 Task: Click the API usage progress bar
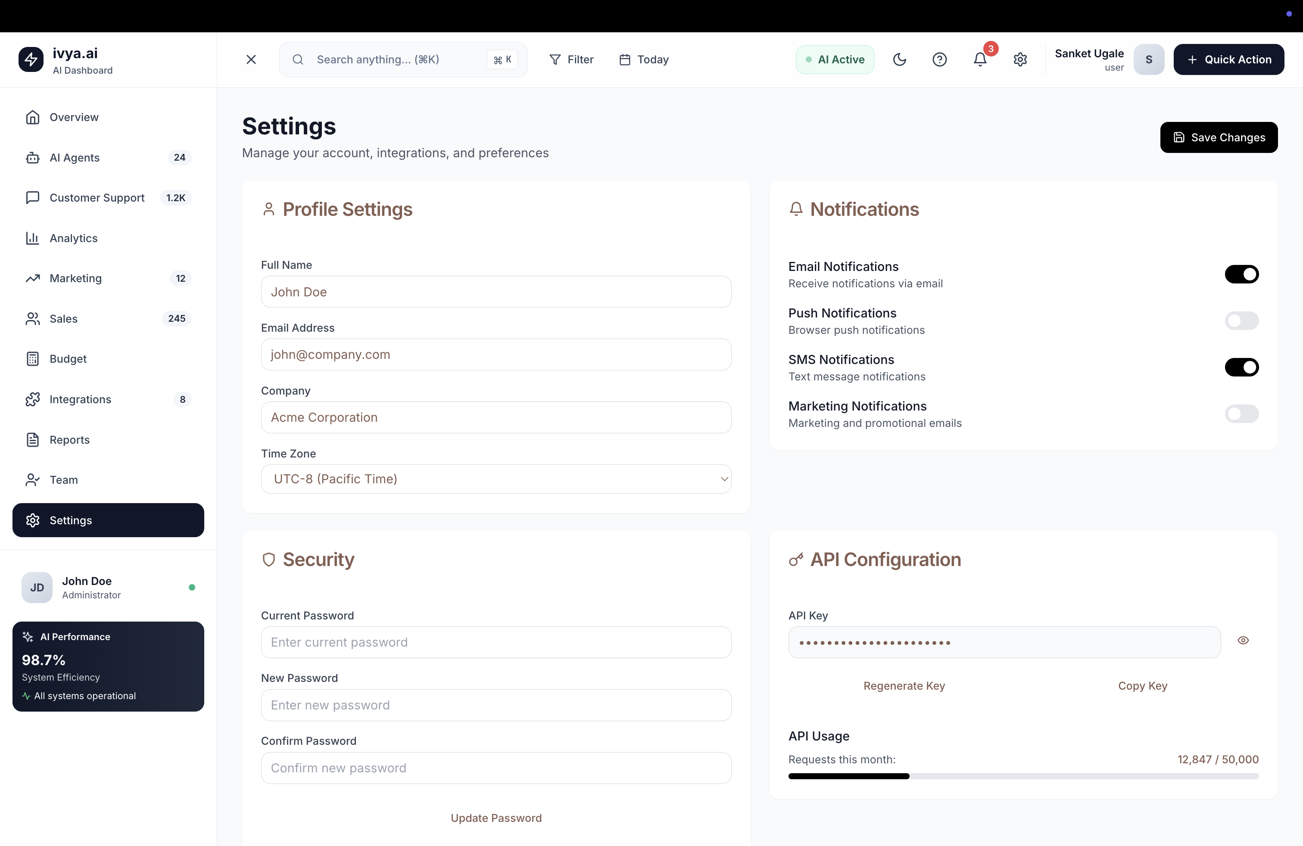pyautogui.click(x=1022, y=776)
